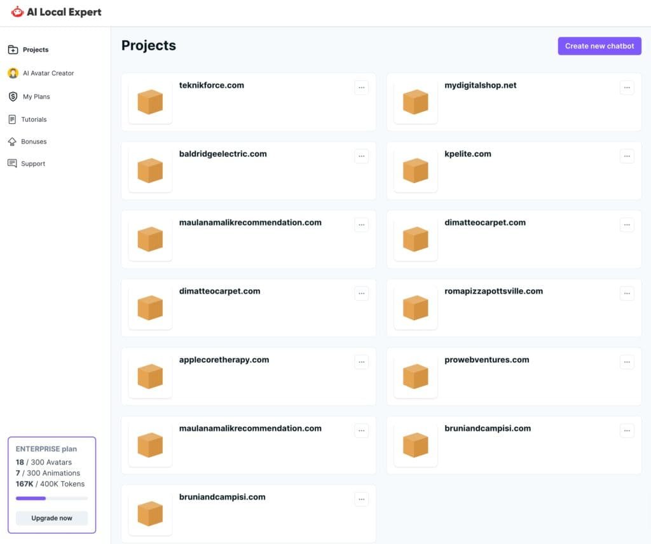651x544 pixels.
Task: Open the options menu for mydigitalshop.net
Action: [x=627, y=88]
